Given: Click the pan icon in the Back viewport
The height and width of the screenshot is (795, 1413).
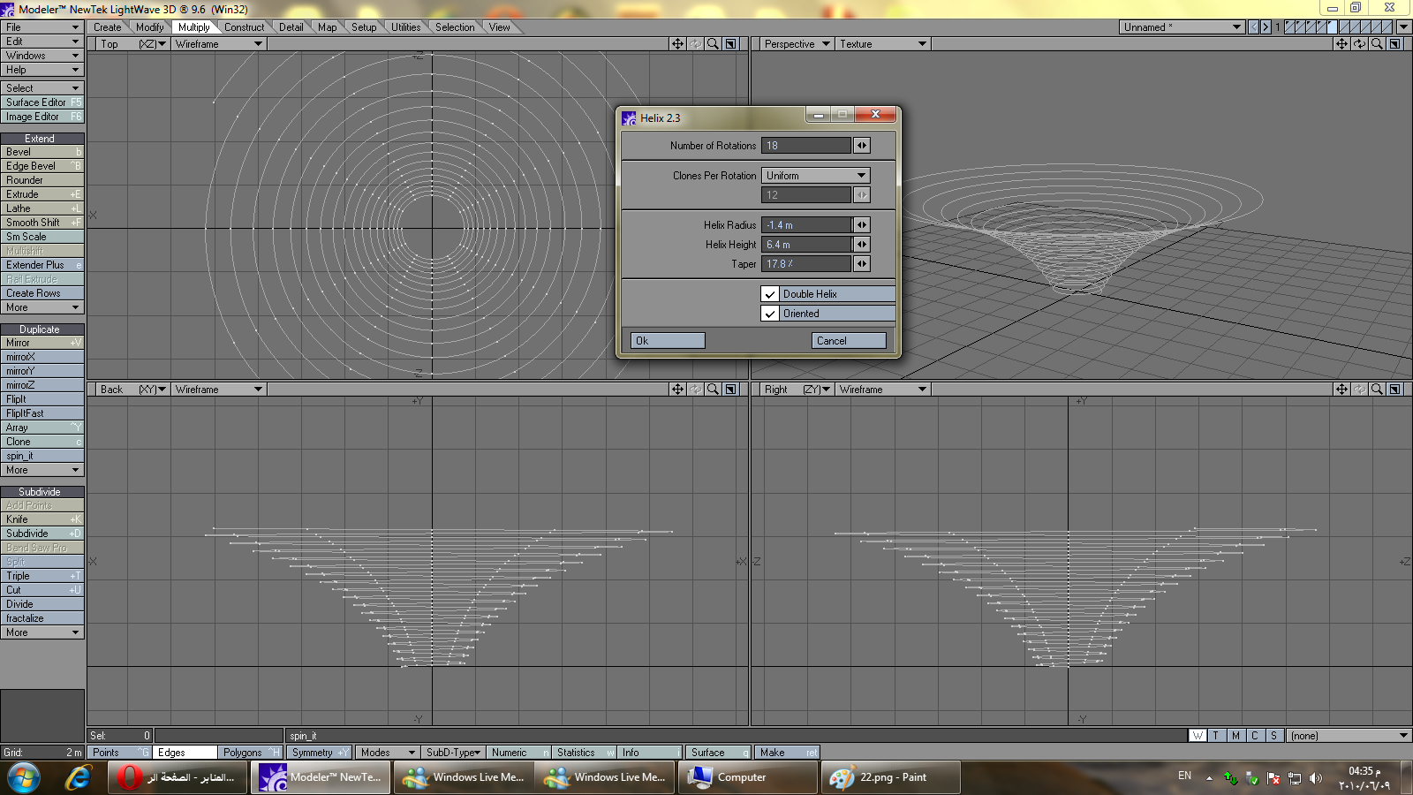Looking at the screenshot, I should [x=677, y=389].
